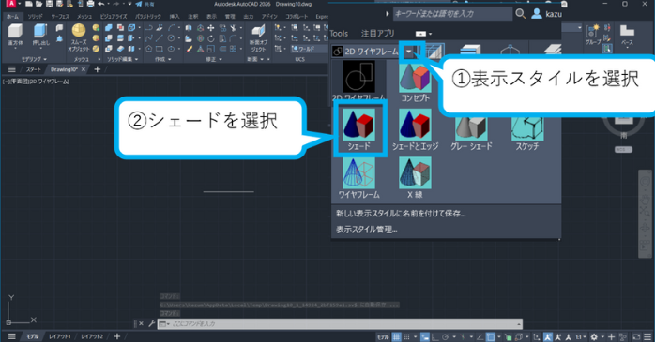This screenshot has height=342, width=655.
Task: Expand the 作成 panel
Action: (x=163, y=59)
